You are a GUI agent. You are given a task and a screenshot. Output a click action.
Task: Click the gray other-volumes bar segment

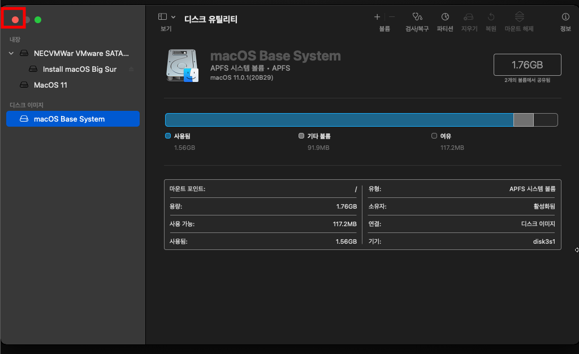click(x=523, y=120)
